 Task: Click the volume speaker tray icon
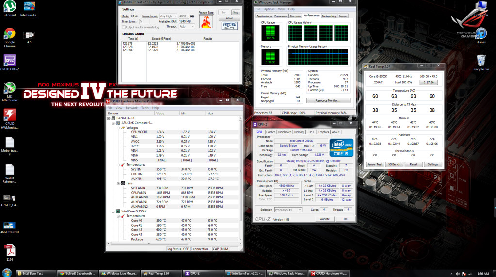pos(457,274)
